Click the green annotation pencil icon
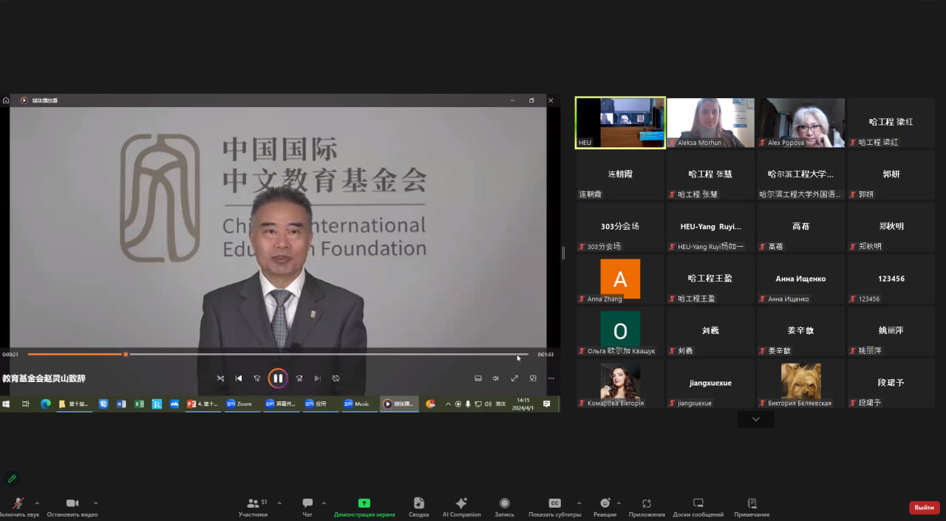This screenshot has height=521, width=946. tap(12, 479)
